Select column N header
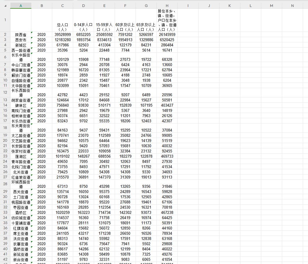 [292, 6]
